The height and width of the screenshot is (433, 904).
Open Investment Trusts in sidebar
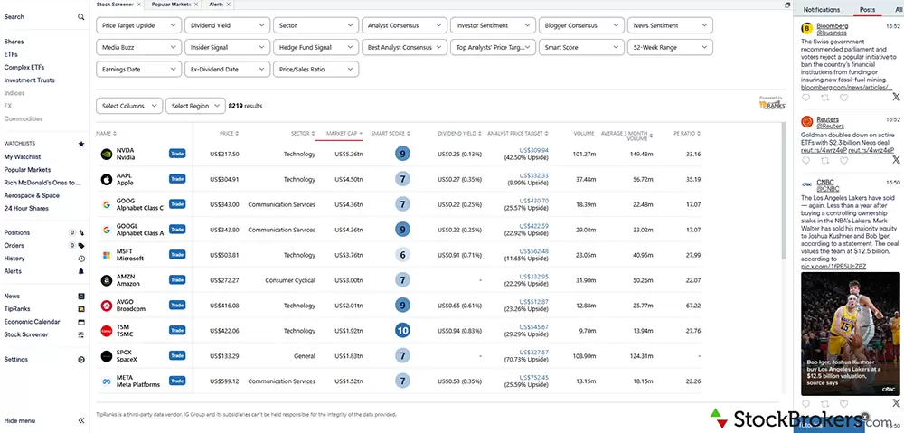point(30,80)
